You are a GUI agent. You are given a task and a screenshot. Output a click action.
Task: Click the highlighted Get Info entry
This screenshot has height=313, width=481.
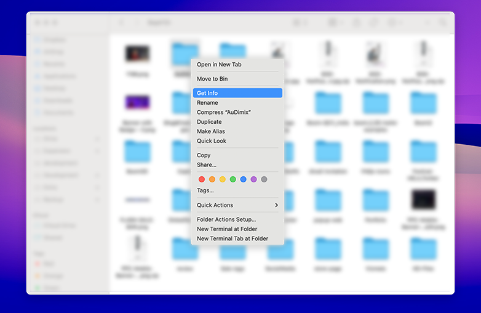237,93
